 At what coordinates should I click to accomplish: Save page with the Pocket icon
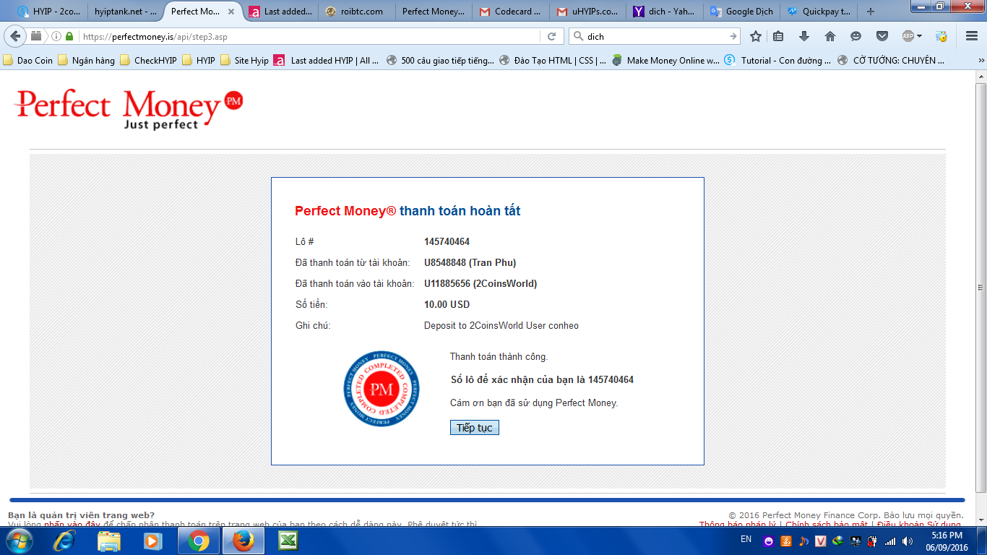882,36
